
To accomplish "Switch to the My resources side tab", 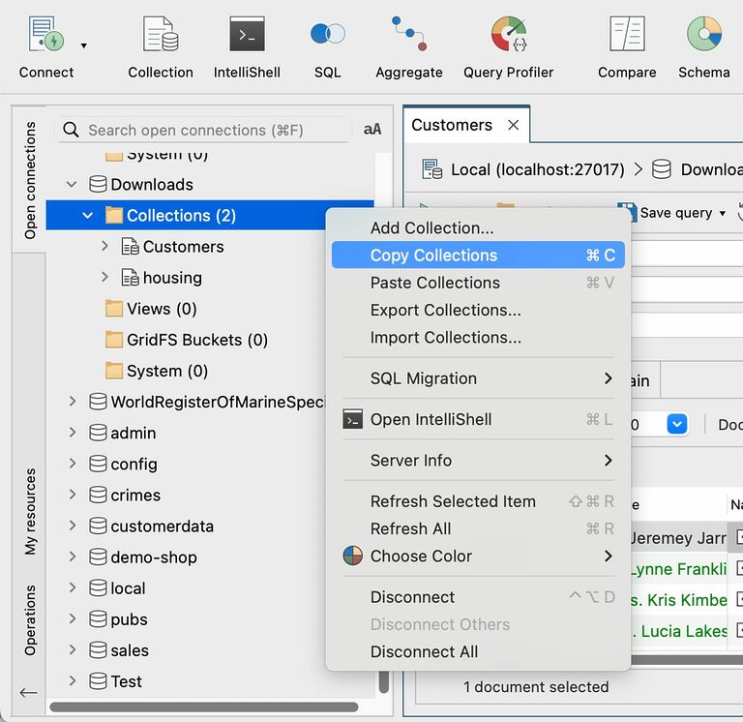I will (30, 512).
